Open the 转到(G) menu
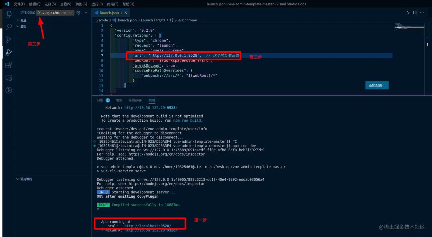Viewport: 432px width, 237px height. click(x=81, y=4)
